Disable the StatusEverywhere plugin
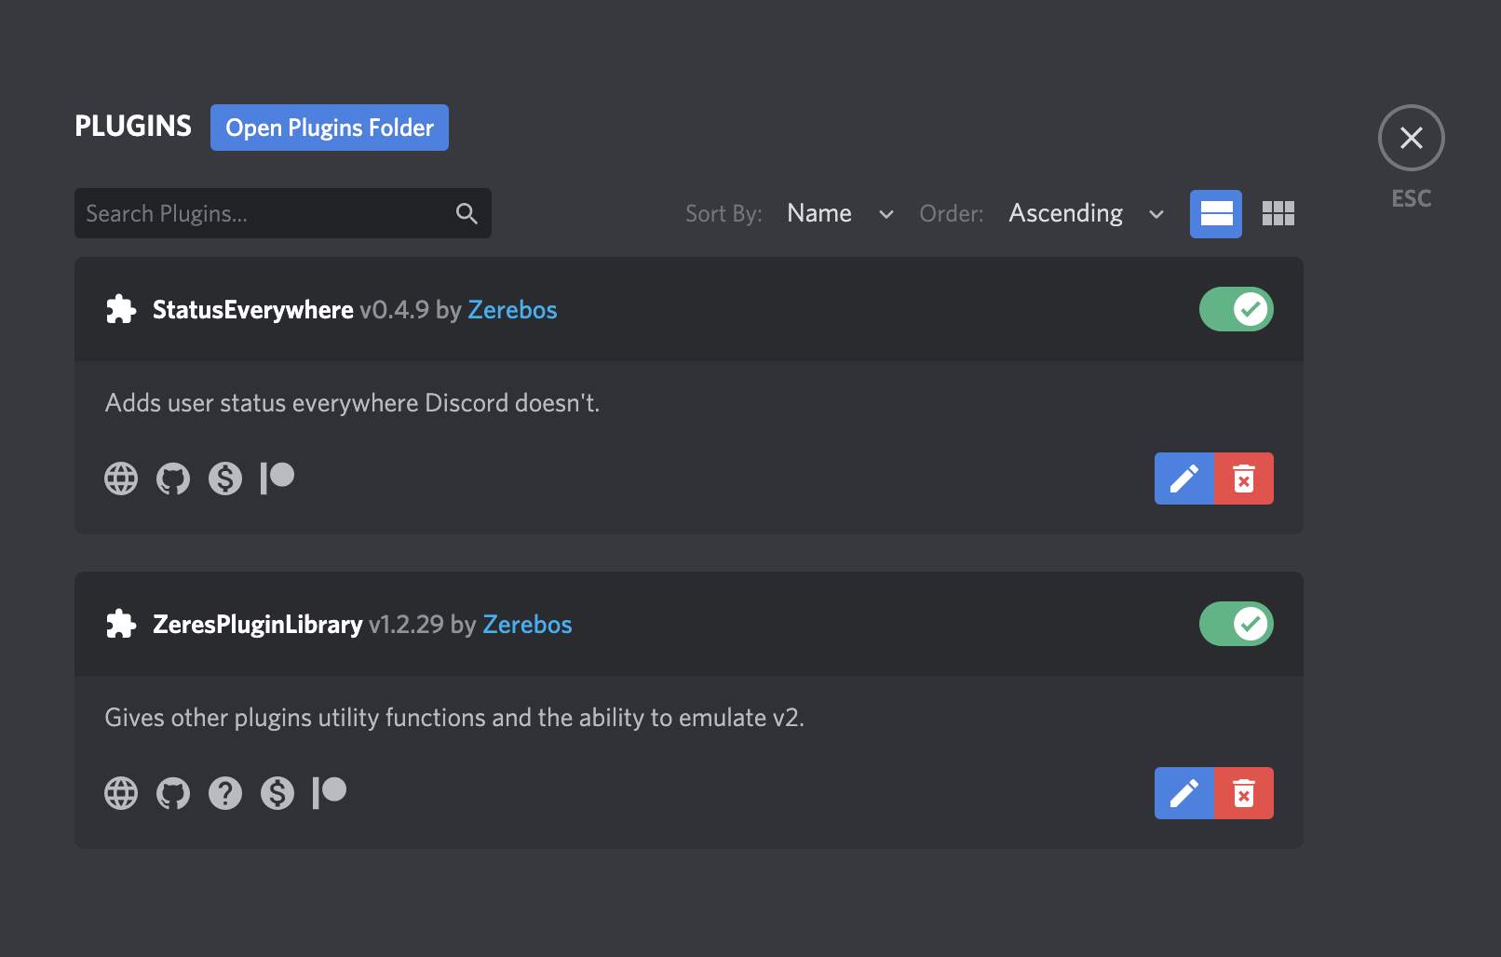Viewport: 1501px width, 957px height. click(1236, 309)
